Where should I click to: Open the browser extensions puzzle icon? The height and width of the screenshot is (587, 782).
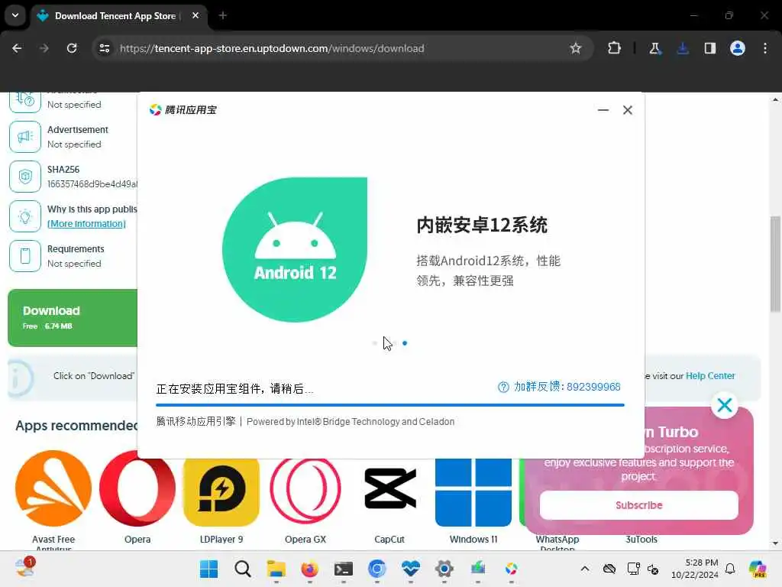[x=615, y=48]
